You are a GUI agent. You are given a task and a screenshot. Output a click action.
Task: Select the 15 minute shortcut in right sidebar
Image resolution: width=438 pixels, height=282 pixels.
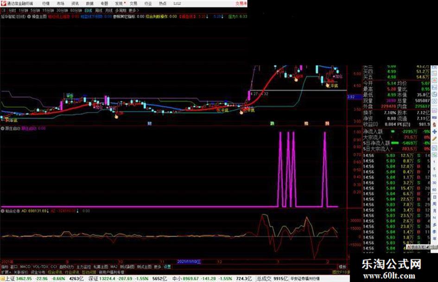coord(434,176)
